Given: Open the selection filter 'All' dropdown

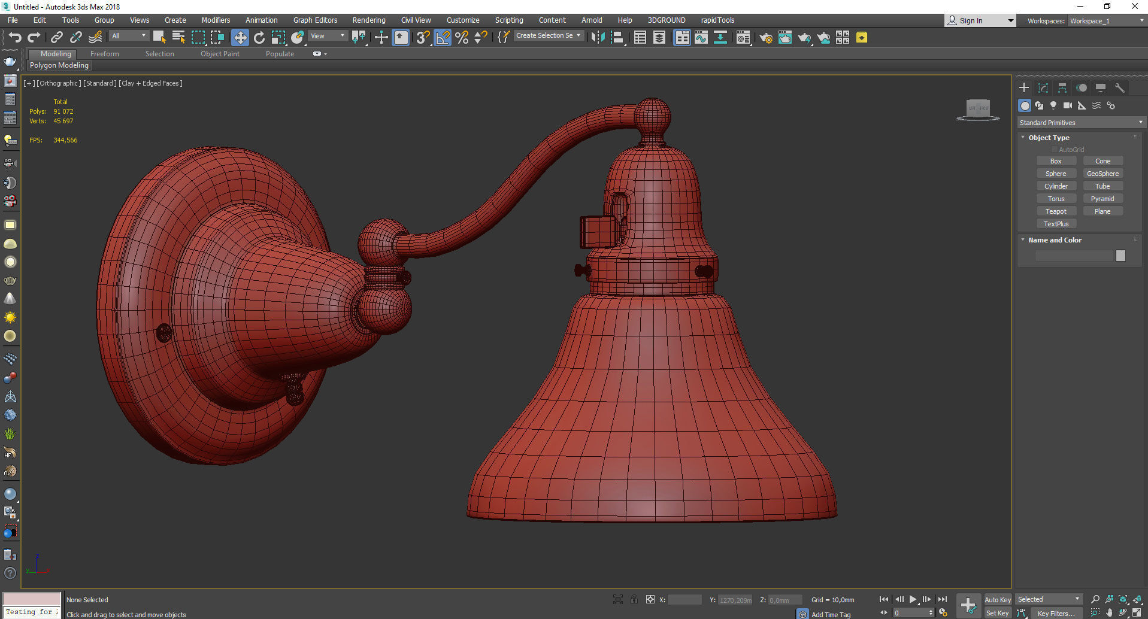Looking at the screenshot, I should coord(128,36).
